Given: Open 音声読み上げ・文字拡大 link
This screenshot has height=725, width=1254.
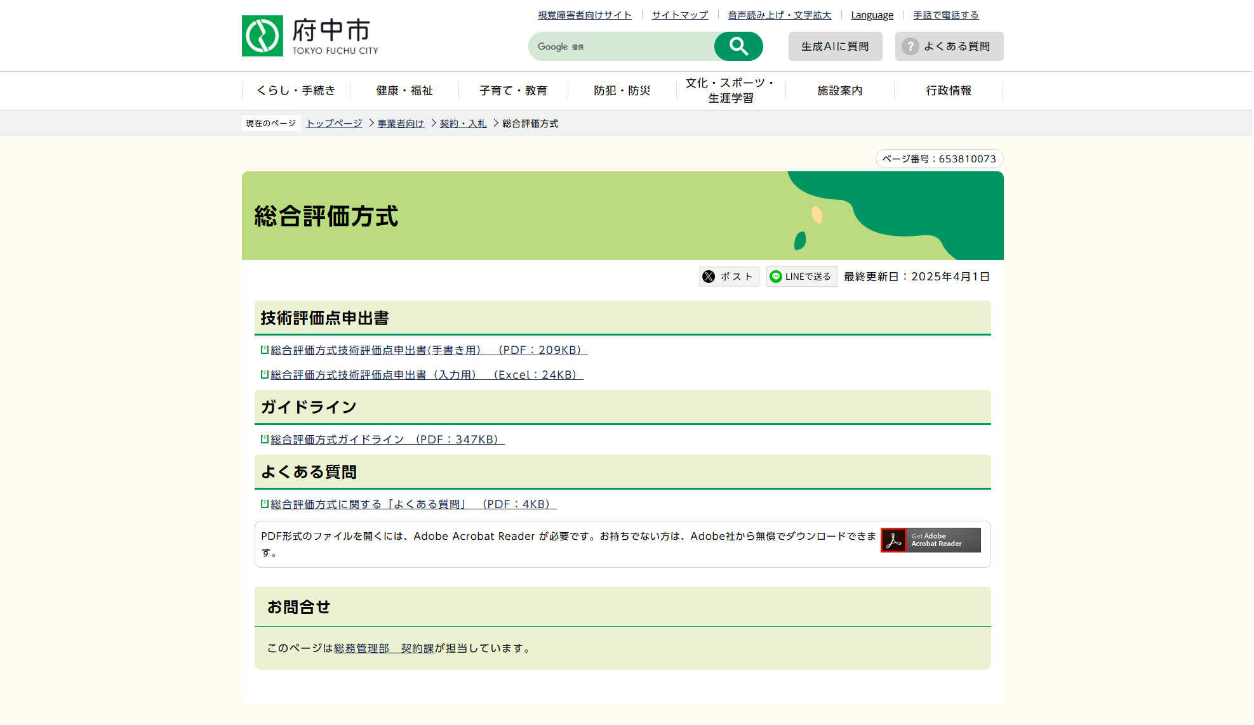Looking at the screenshot, I should tap(780, 15).
